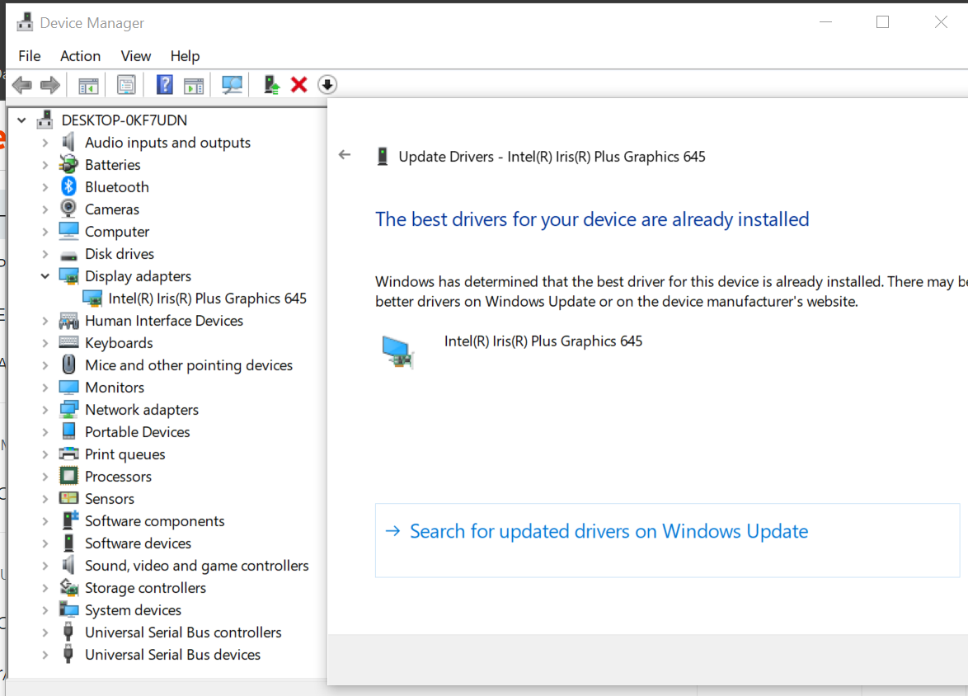Expand the Portable Devices chevron
The image size is (968, 696).
click(x=45, y=431)
